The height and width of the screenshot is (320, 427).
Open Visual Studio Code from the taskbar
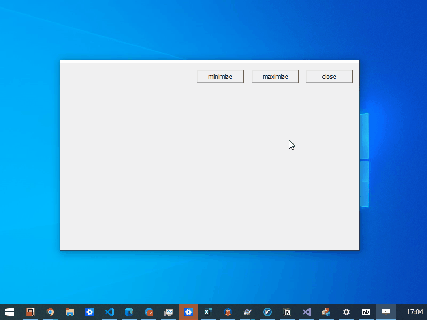pyautogui.click(x=109, y=312)
